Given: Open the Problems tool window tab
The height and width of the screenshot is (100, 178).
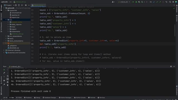Looking at the screenshot, I should (x=28, y=97).
